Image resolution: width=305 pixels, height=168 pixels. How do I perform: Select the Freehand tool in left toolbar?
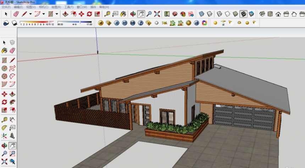click(12, 68)
